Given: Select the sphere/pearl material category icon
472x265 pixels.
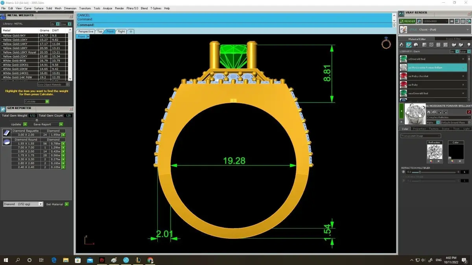Looking at the screenshot, I should [416, 45].
